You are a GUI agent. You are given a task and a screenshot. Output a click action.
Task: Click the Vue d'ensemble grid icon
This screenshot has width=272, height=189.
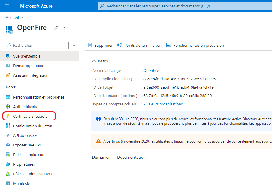tap(8, 56)
